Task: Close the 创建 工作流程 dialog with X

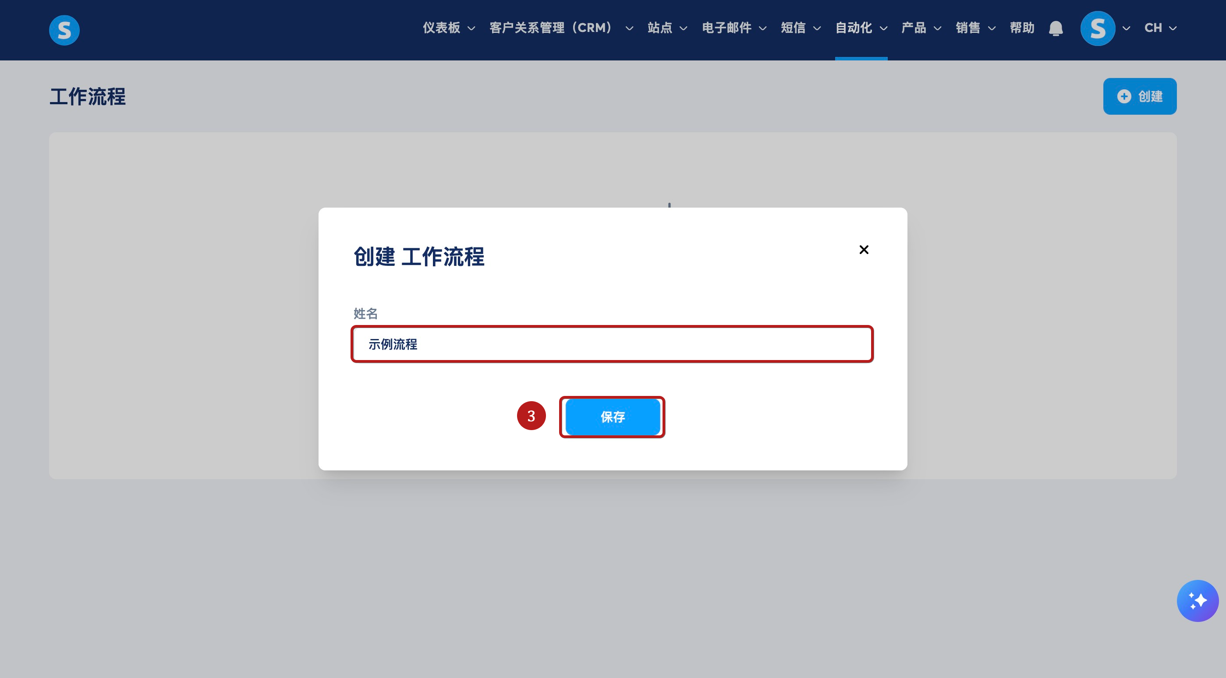Action: [x=864, y=250]
